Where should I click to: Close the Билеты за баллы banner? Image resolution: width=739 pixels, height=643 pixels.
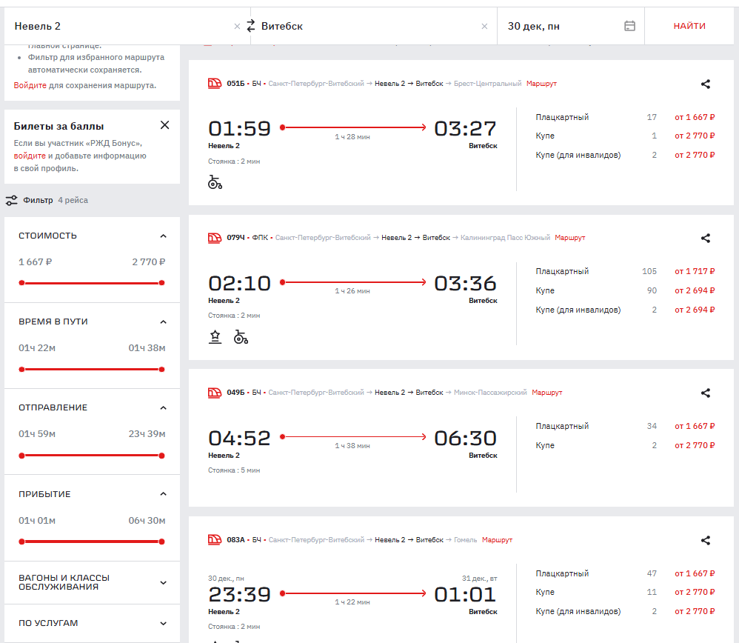pos(164,125)
